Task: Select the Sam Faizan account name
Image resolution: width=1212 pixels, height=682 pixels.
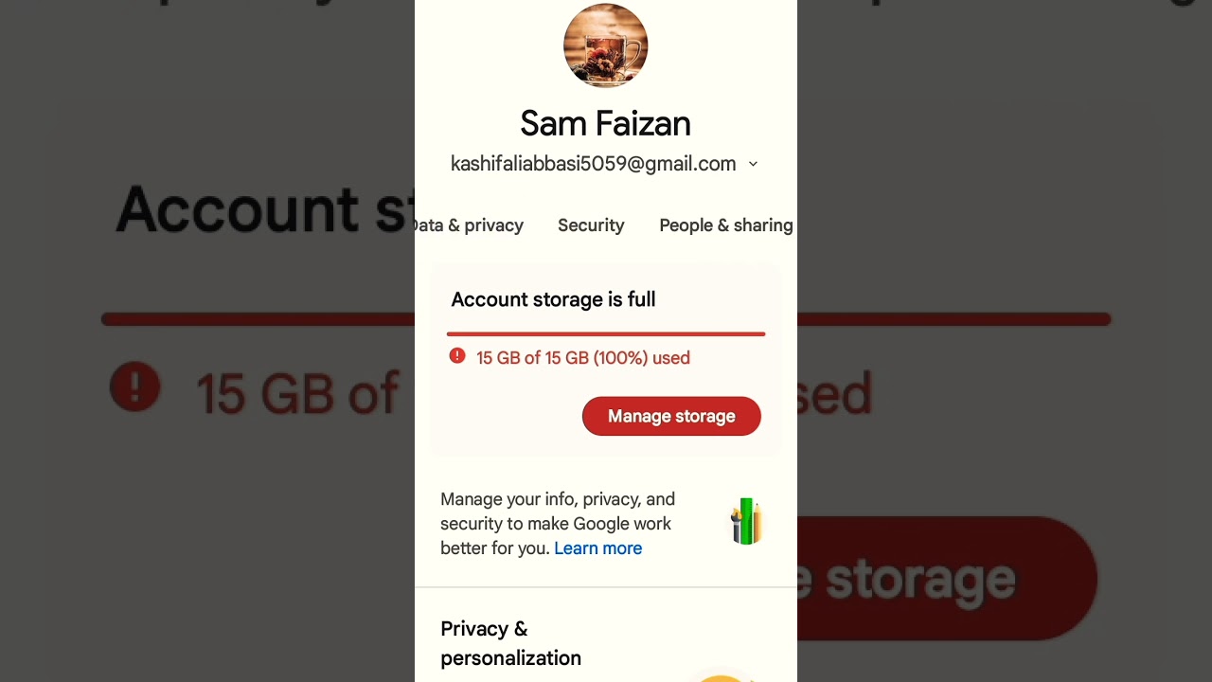Action: (606, 123)
